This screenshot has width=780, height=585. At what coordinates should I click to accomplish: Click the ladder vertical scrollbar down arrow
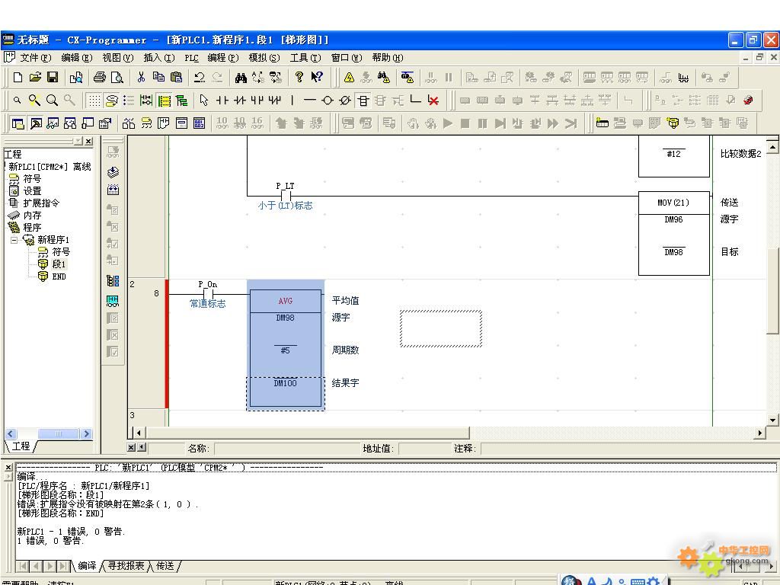click(x=772, y=420)
